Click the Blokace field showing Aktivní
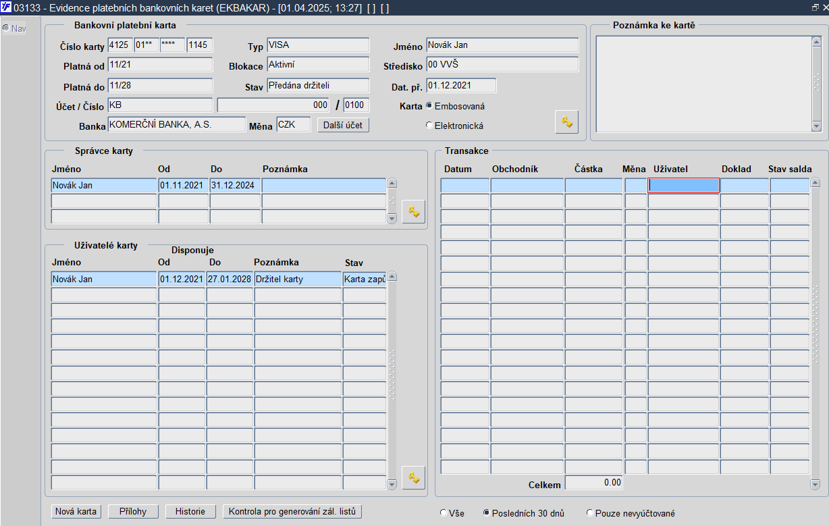This screenshot has width=829, height=526. tap(318, 65)
